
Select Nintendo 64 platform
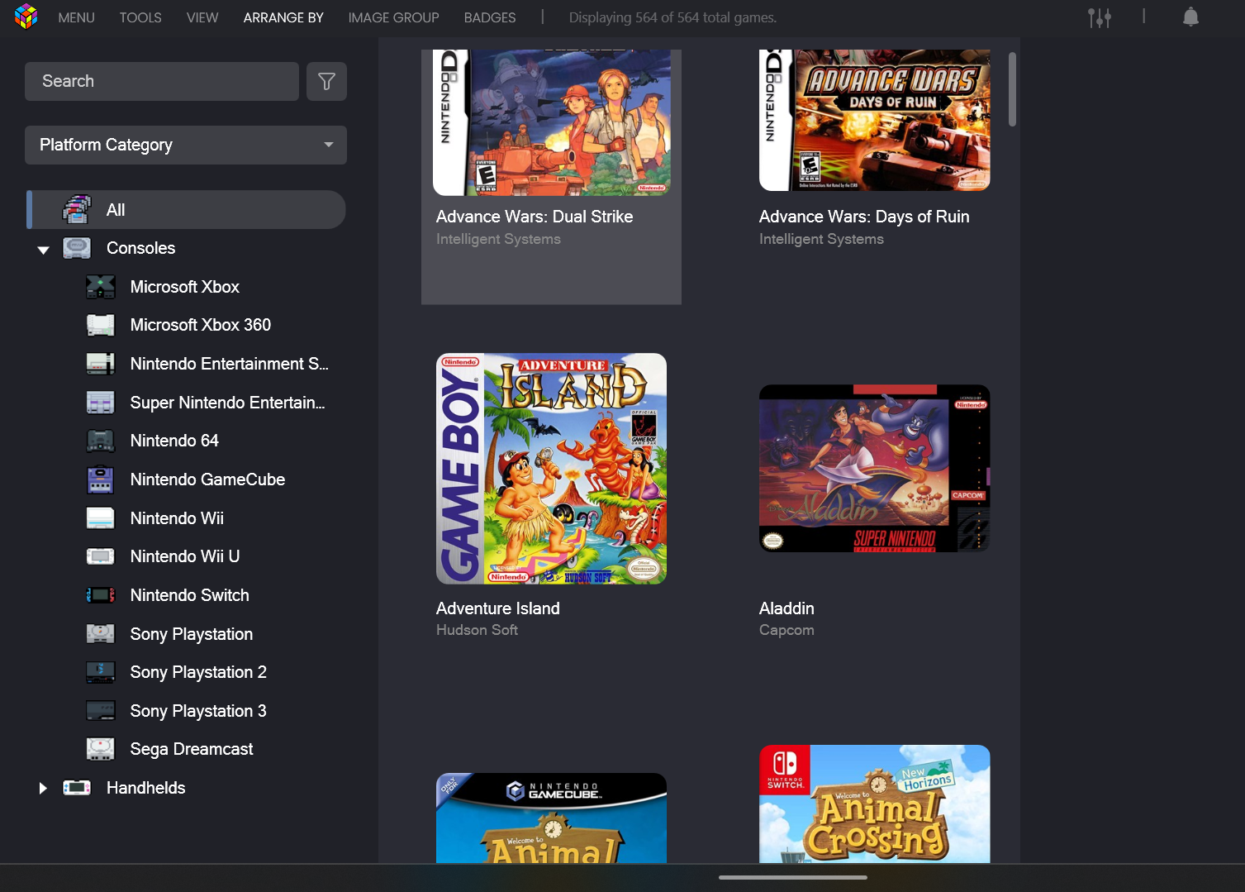(x=174, y=441)
